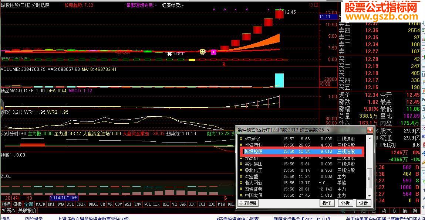The width and height of the screenshot is (425, 220).
Task: Switch to the VOL-TDX indicator
Action: click(x=152, y=204)
